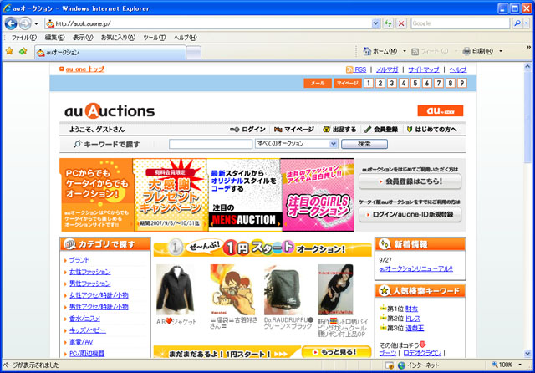
Task: Click the number 1 shortcut box
Action: pyautogui.click(x=368, y=83)
